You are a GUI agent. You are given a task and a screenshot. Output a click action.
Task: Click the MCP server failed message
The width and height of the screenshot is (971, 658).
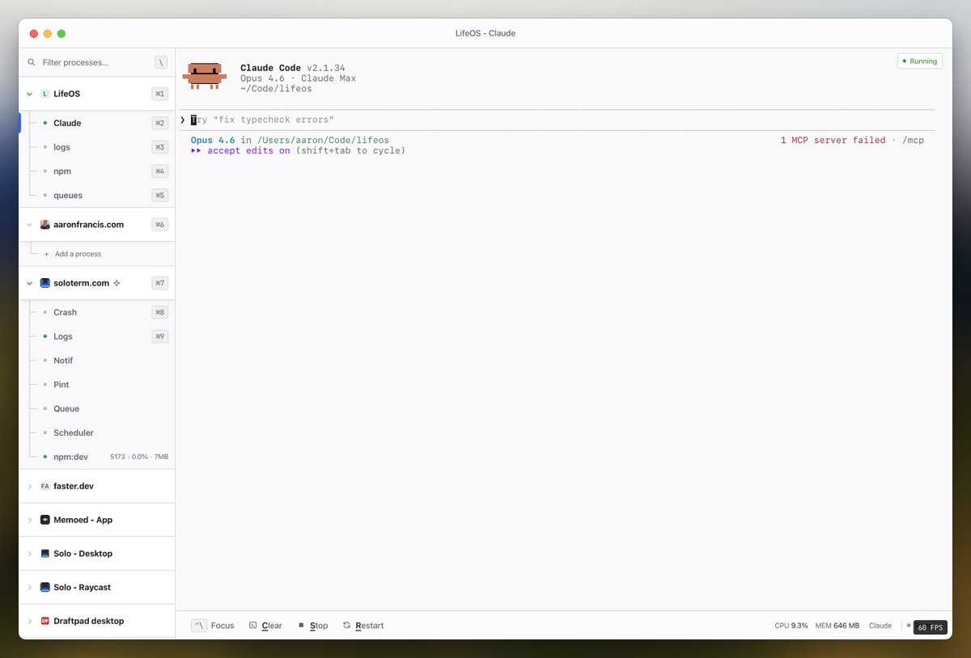pyautogui.click(x=833, y=140)
